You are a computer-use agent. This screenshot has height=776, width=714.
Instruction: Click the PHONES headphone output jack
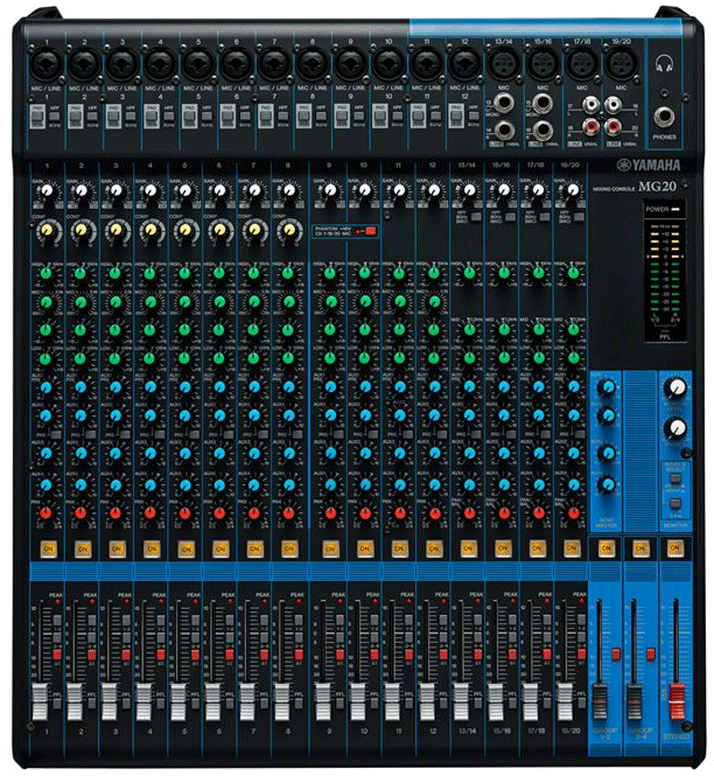[x=664, y=117]
